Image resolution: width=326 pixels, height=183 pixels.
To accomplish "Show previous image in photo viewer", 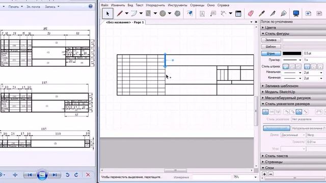I will pos(30,175).
